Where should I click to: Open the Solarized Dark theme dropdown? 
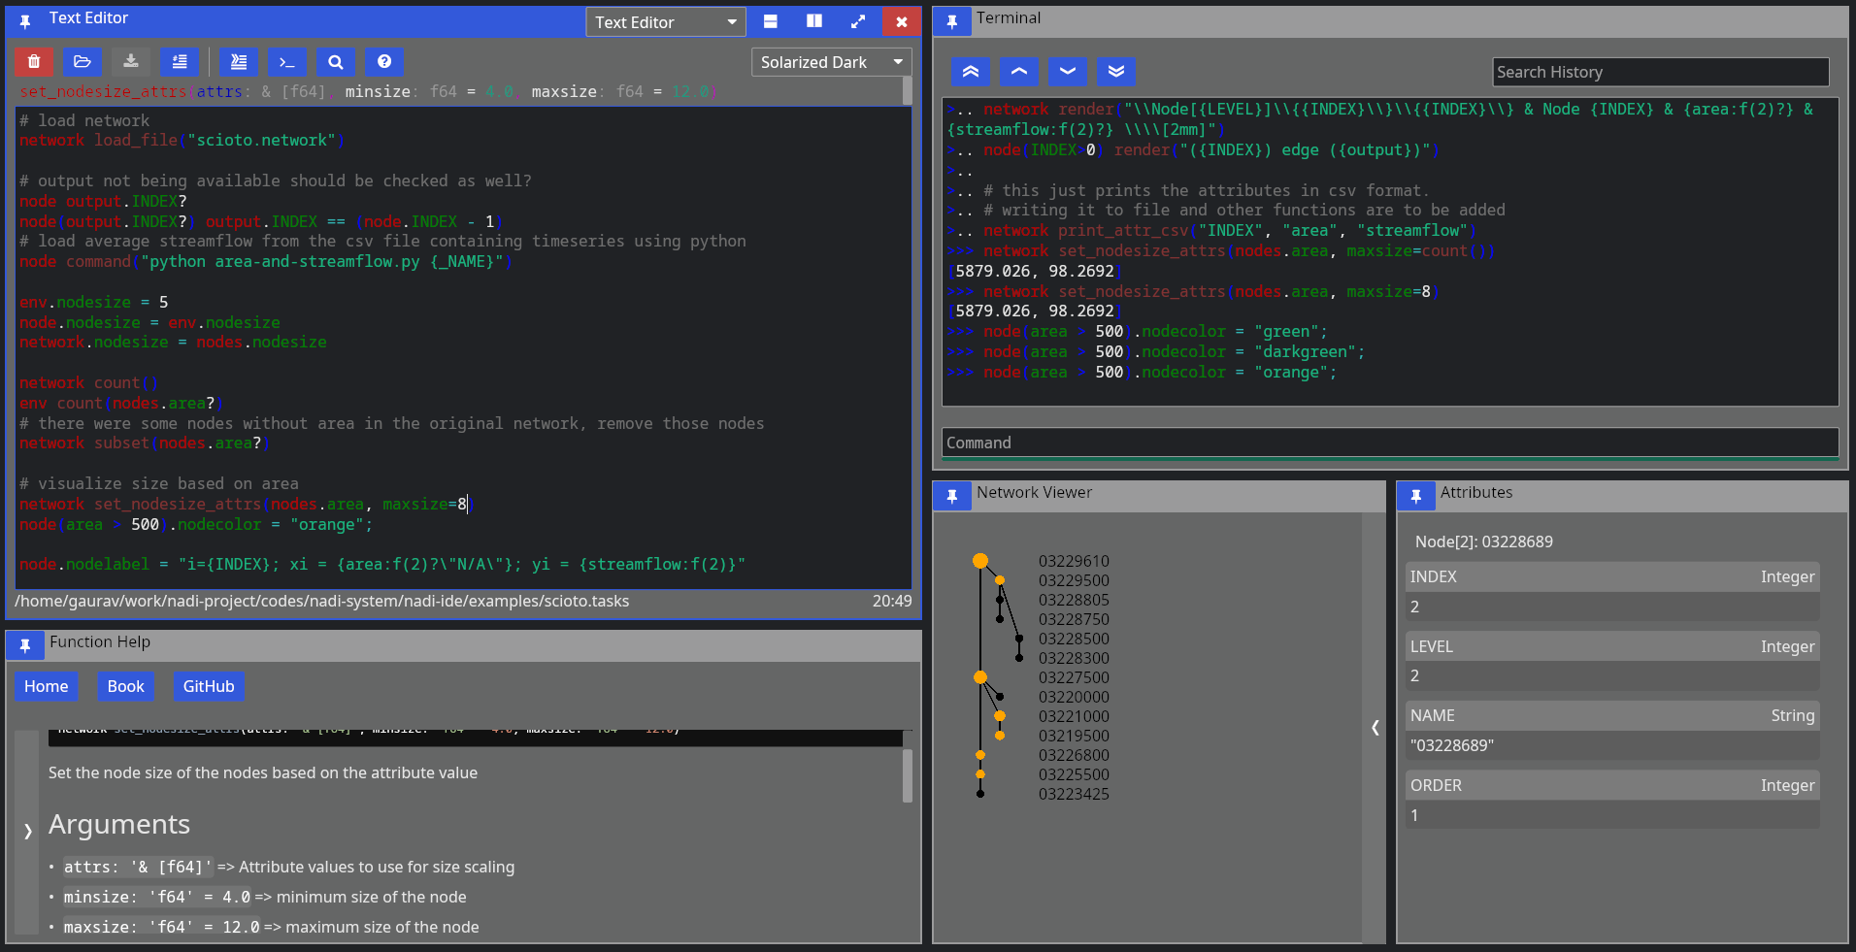830,61
